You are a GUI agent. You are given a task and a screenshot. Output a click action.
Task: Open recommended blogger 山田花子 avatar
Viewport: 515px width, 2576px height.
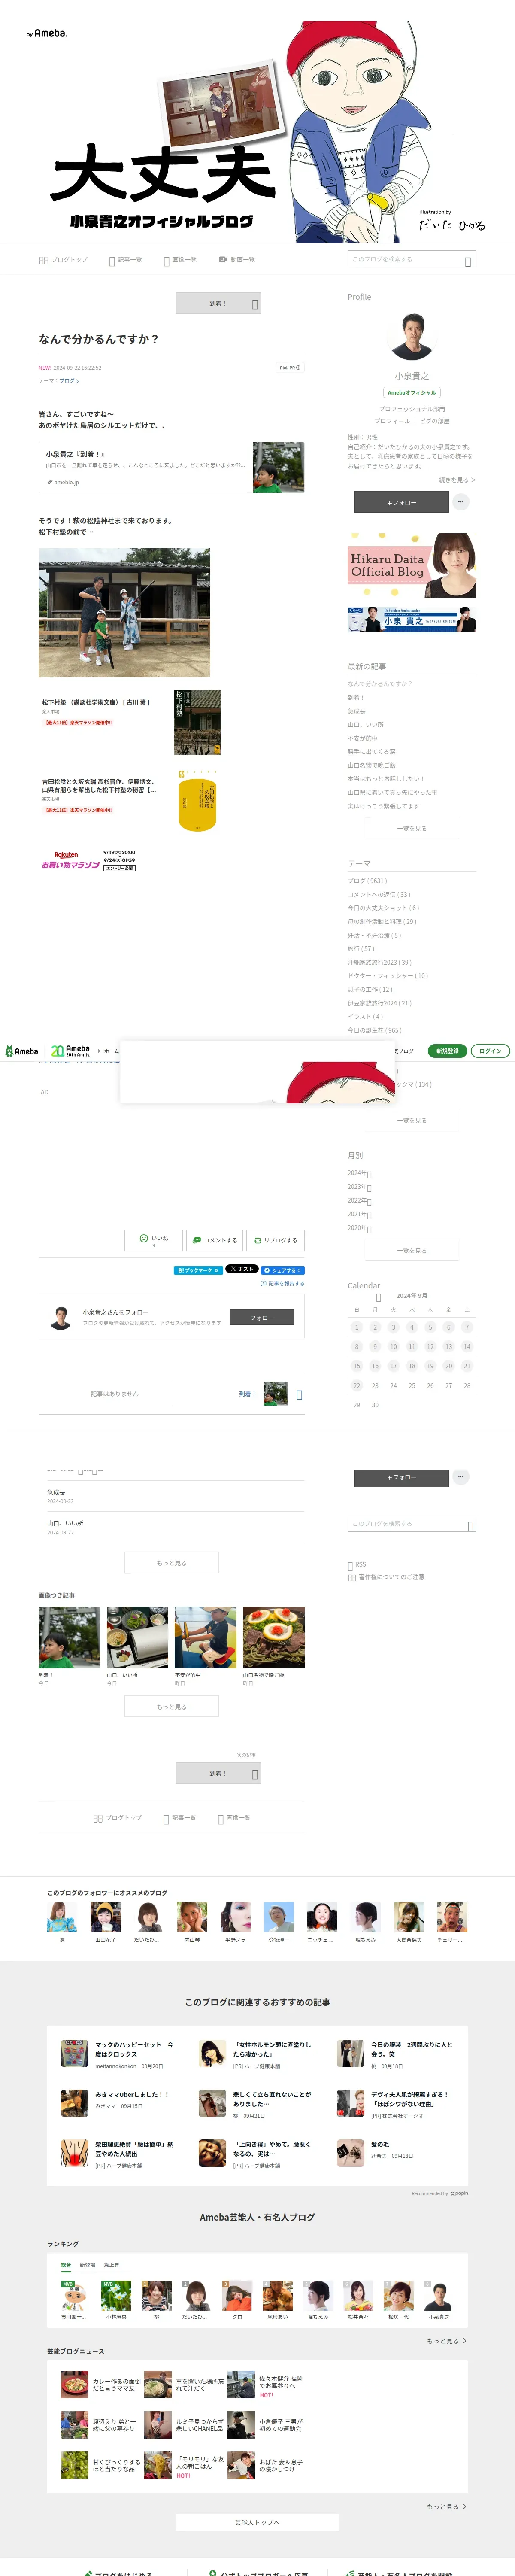click(105, 1916)
